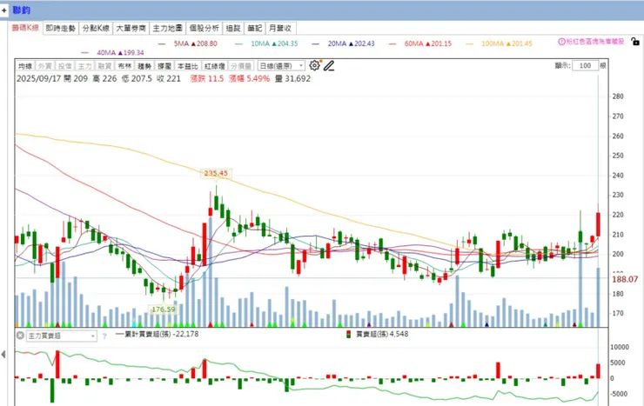Click the 40MA legend line swatch
Screen dimensions: 644x406
[85, 52]
